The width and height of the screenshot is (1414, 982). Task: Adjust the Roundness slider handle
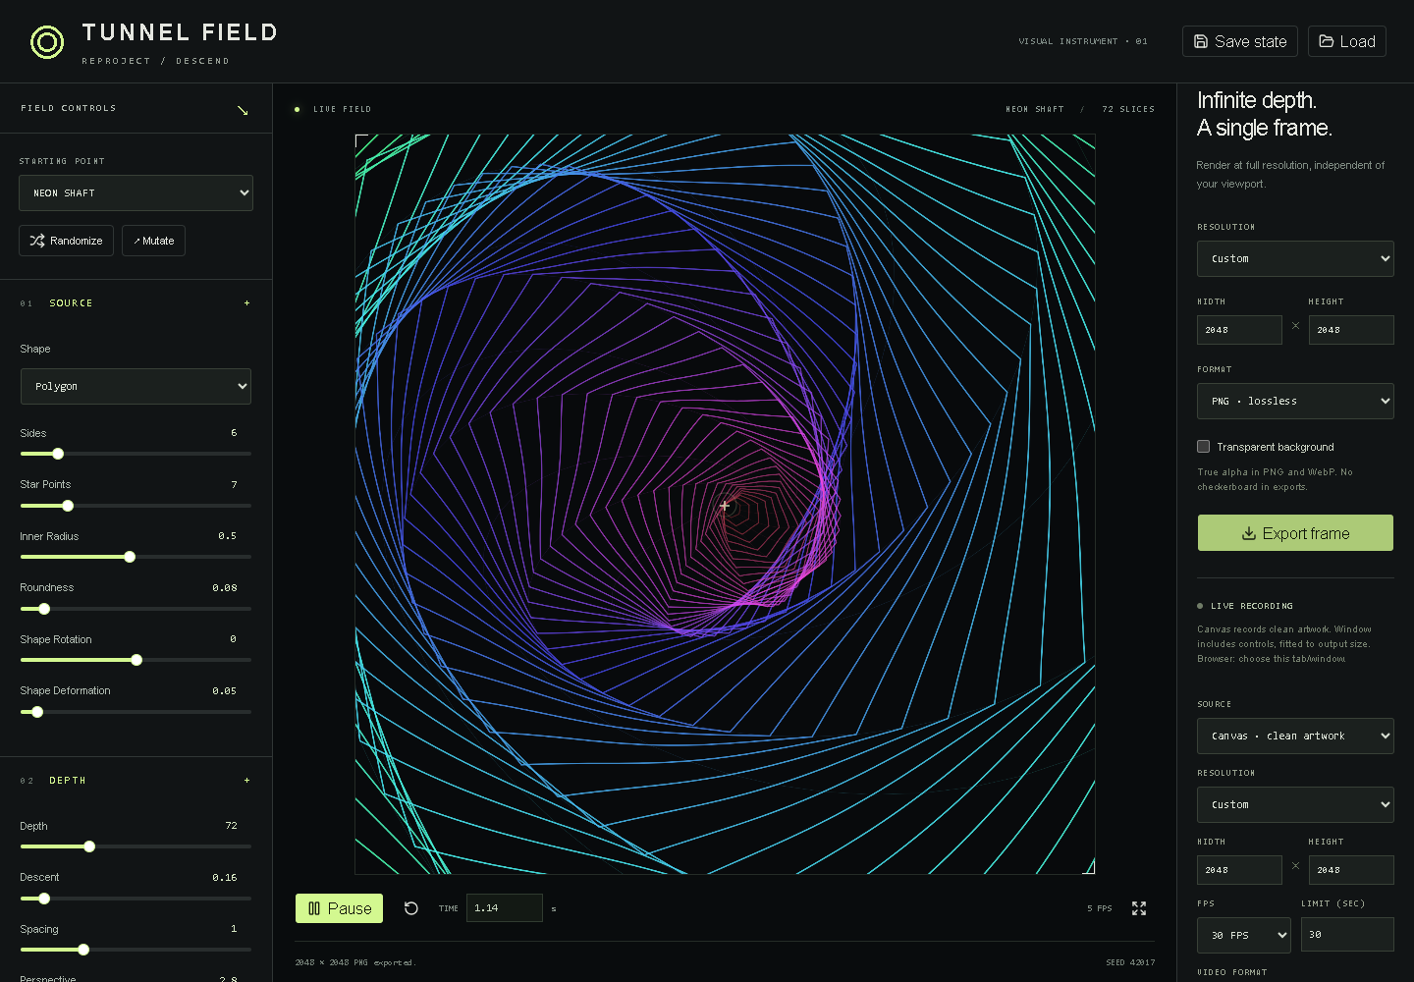click(x=44, y=609)
